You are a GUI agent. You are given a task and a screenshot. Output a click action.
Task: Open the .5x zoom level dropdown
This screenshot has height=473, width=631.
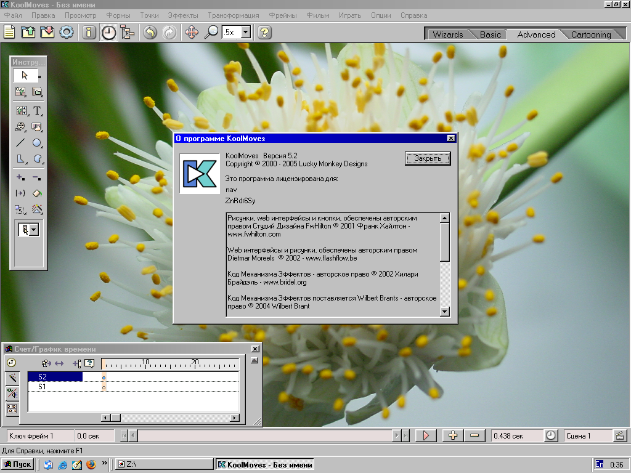click(x=246, y=33)
